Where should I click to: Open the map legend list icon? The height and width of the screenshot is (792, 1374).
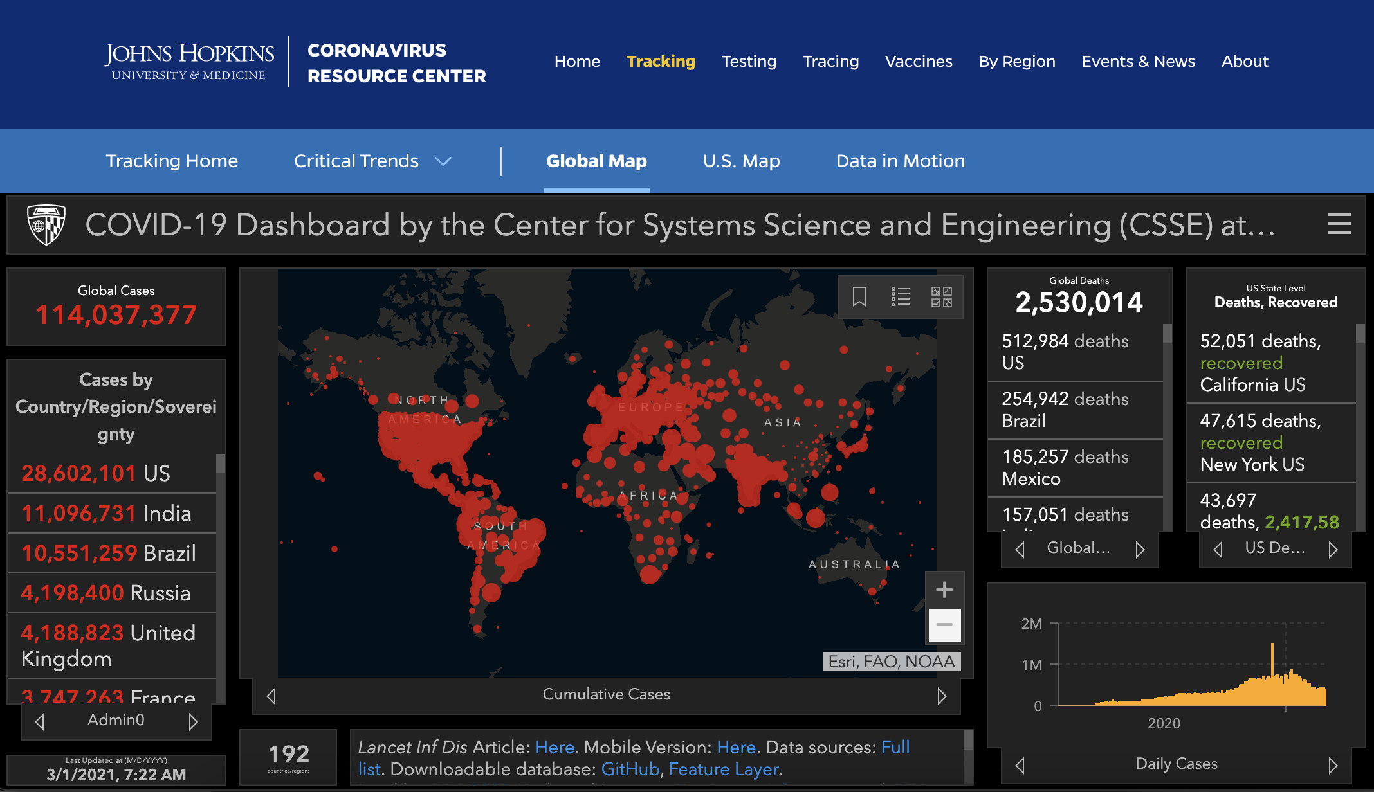point(900,296)
